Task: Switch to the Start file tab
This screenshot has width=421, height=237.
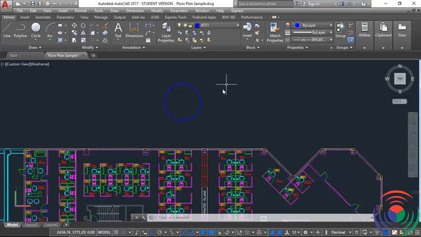Action: pyautogui.click(x=13, y=55)
